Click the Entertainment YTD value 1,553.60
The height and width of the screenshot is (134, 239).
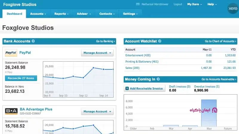[x=230, y=55]
